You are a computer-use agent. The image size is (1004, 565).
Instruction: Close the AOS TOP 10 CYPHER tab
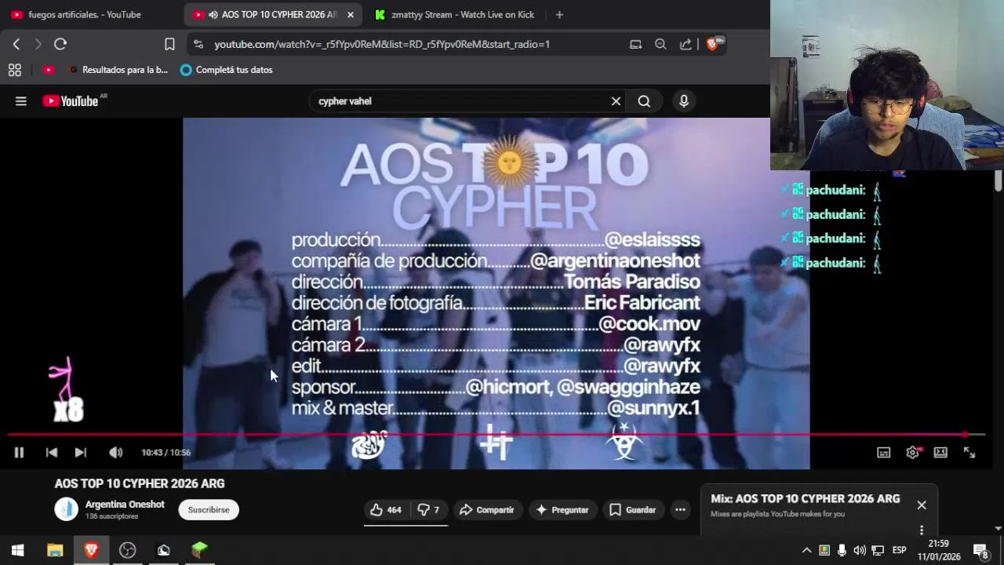[x=350, y=14]
